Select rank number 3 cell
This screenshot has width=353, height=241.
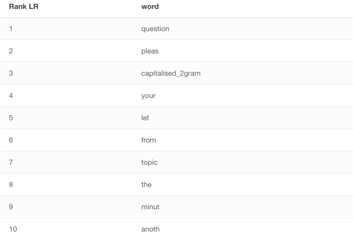(x=11, y=73)
